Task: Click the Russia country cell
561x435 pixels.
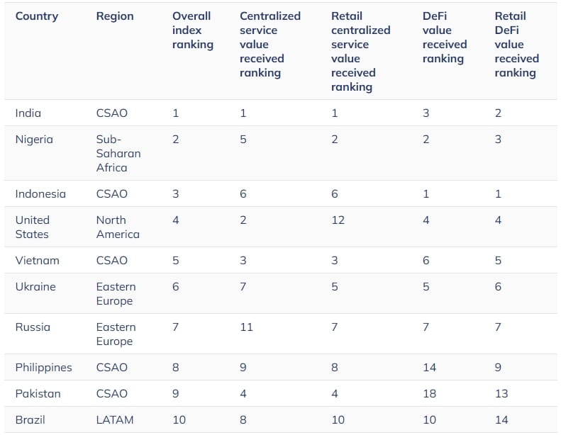Action: click(x=33, y=327)
